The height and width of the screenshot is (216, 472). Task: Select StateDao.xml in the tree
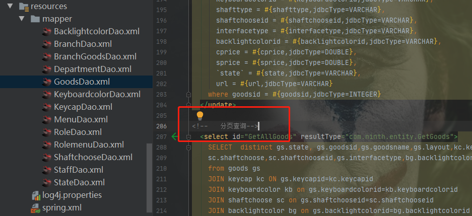tap(79, 183)
